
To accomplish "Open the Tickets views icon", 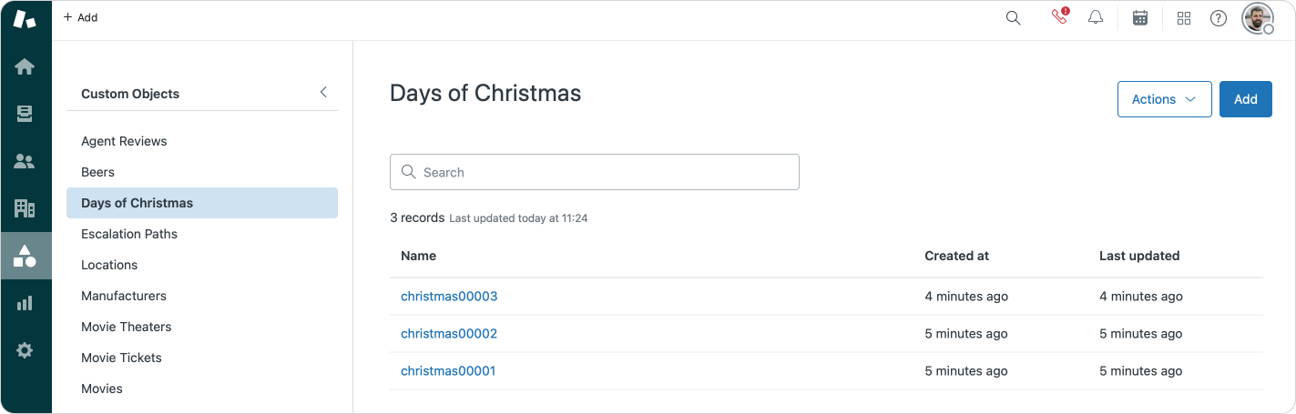I will pos(25,114).
